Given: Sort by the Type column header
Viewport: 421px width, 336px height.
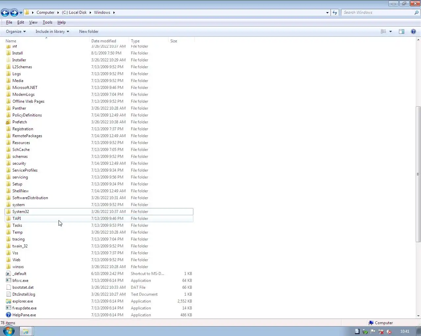Looking at the screenshot, I should (x=148, y=41).
